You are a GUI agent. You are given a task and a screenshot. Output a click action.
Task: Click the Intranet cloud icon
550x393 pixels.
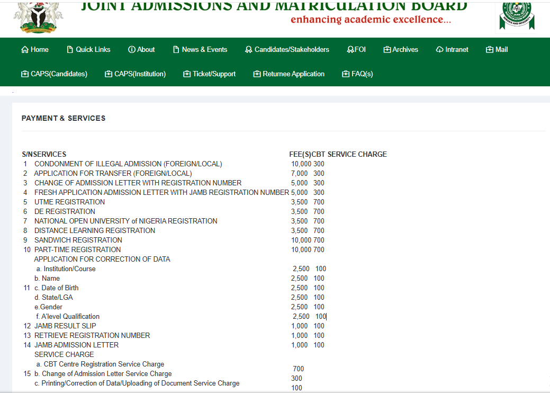click(x=439, y=50)
